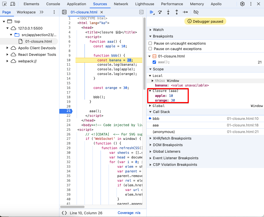Image resolution: width=264 pixels, height=217 pixels.
Task: Collapse the Call Stack section
Action: (x=150, y=112)
